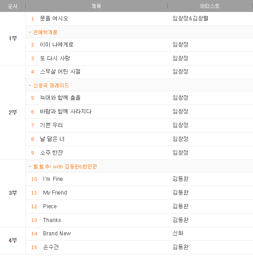The image size is (253, 257).
Task: Select song title 문을 여시오
Action: (54, 18)
